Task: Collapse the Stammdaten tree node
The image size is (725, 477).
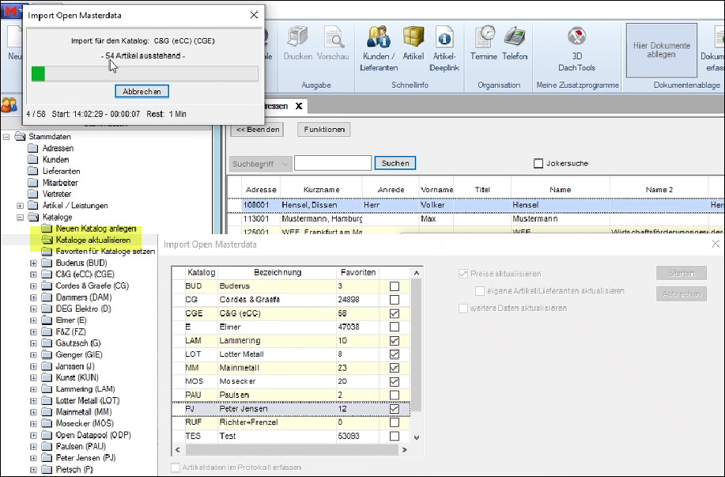Action: tap(6, 137)
